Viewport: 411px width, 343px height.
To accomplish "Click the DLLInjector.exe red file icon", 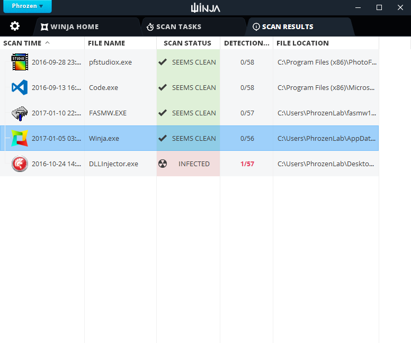I will 20,164.
